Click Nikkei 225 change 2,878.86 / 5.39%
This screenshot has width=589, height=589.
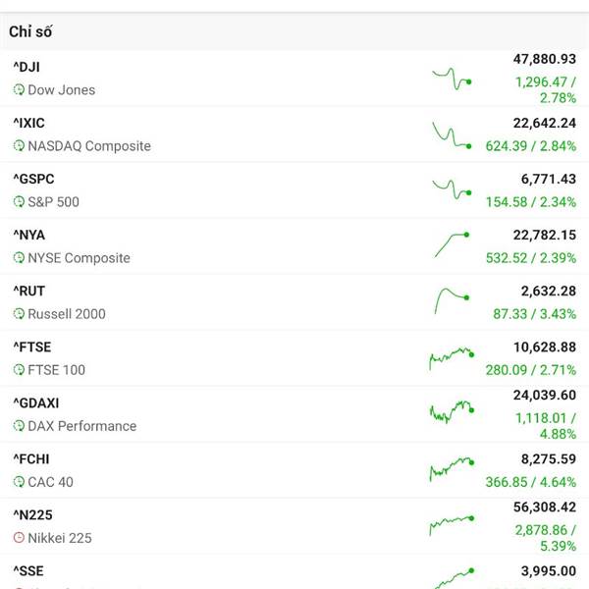coord(546,538)
